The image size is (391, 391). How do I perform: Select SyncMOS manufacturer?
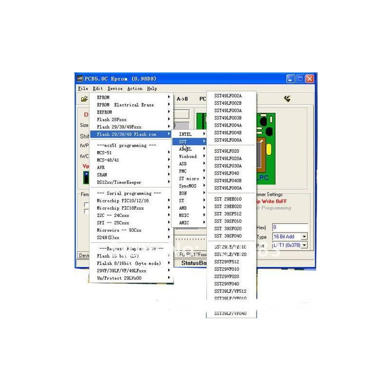click(190, 186)
